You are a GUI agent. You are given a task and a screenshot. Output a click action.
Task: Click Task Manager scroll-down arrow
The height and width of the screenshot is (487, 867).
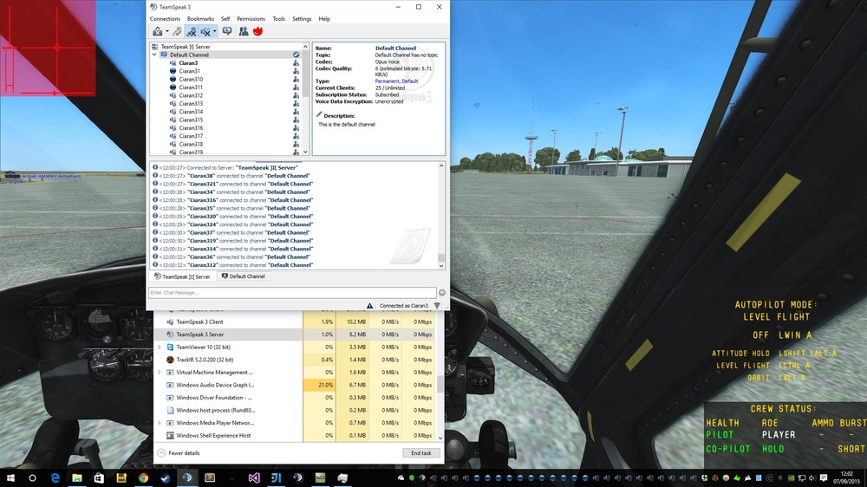[x=440, y=438]
